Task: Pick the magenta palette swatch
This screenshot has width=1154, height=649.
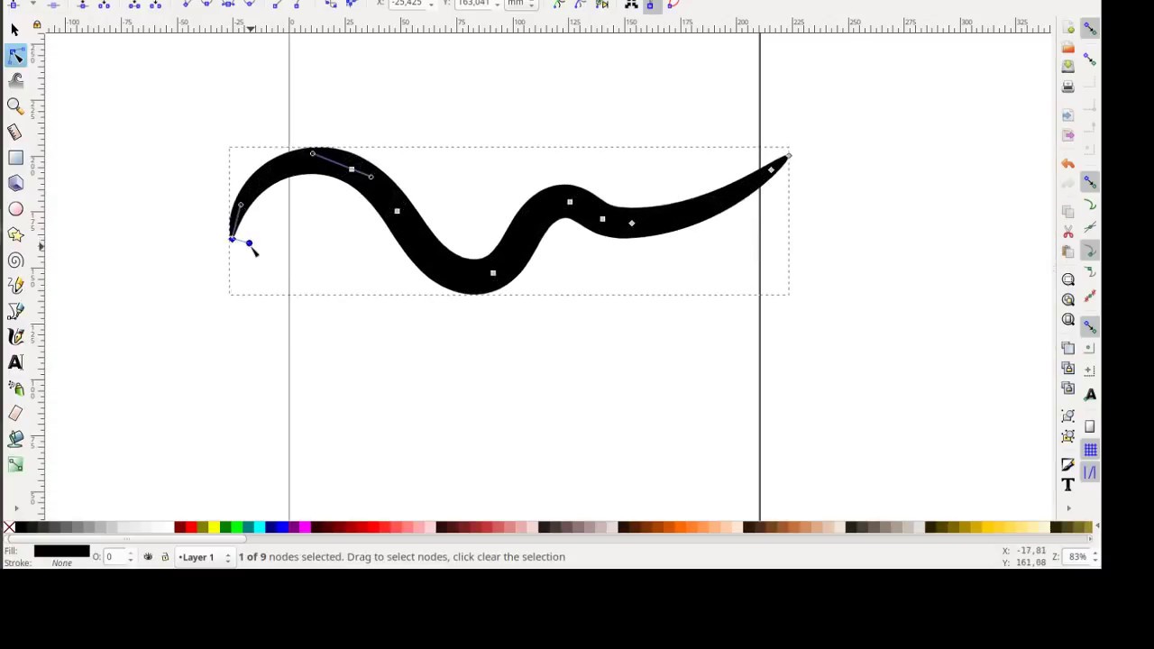Action: pos(305,527)
